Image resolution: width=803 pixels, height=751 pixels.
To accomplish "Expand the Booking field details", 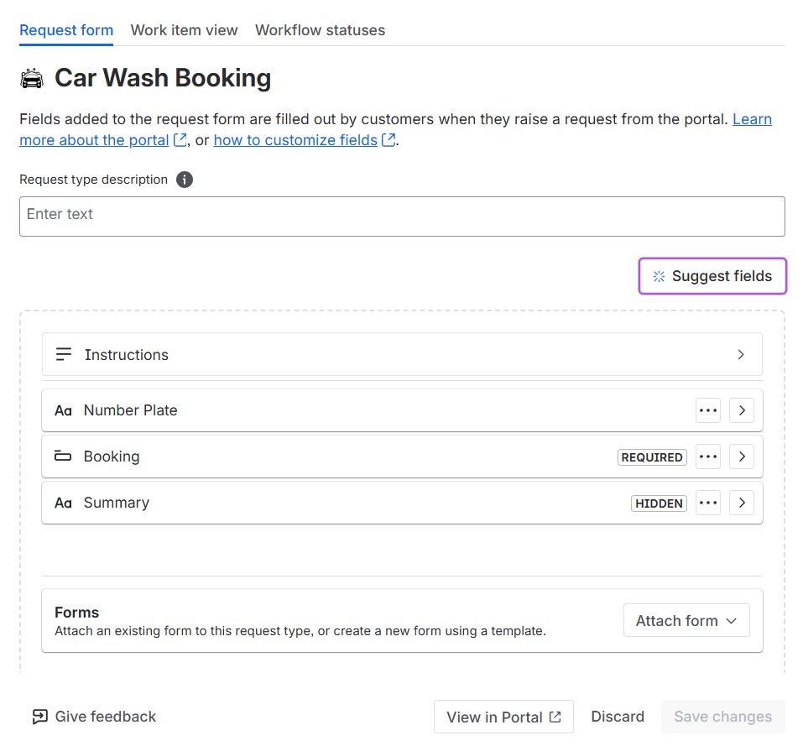I will (741, 456).
